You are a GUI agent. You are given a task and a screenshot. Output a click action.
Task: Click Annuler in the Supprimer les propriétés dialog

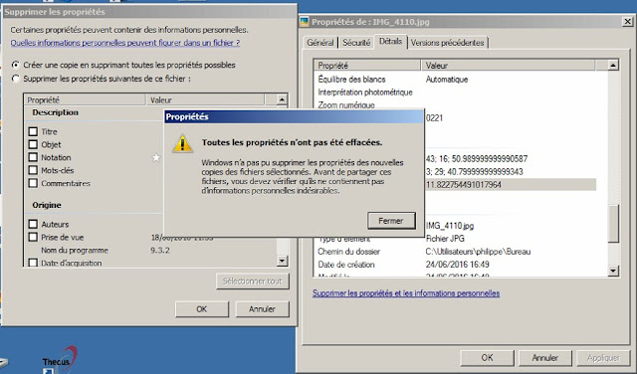[262, 309]
